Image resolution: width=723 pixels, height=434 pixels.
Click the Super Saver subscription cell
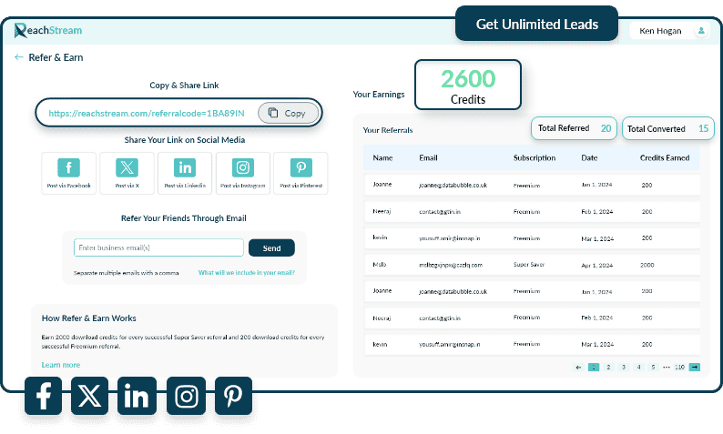pos(529,265)
